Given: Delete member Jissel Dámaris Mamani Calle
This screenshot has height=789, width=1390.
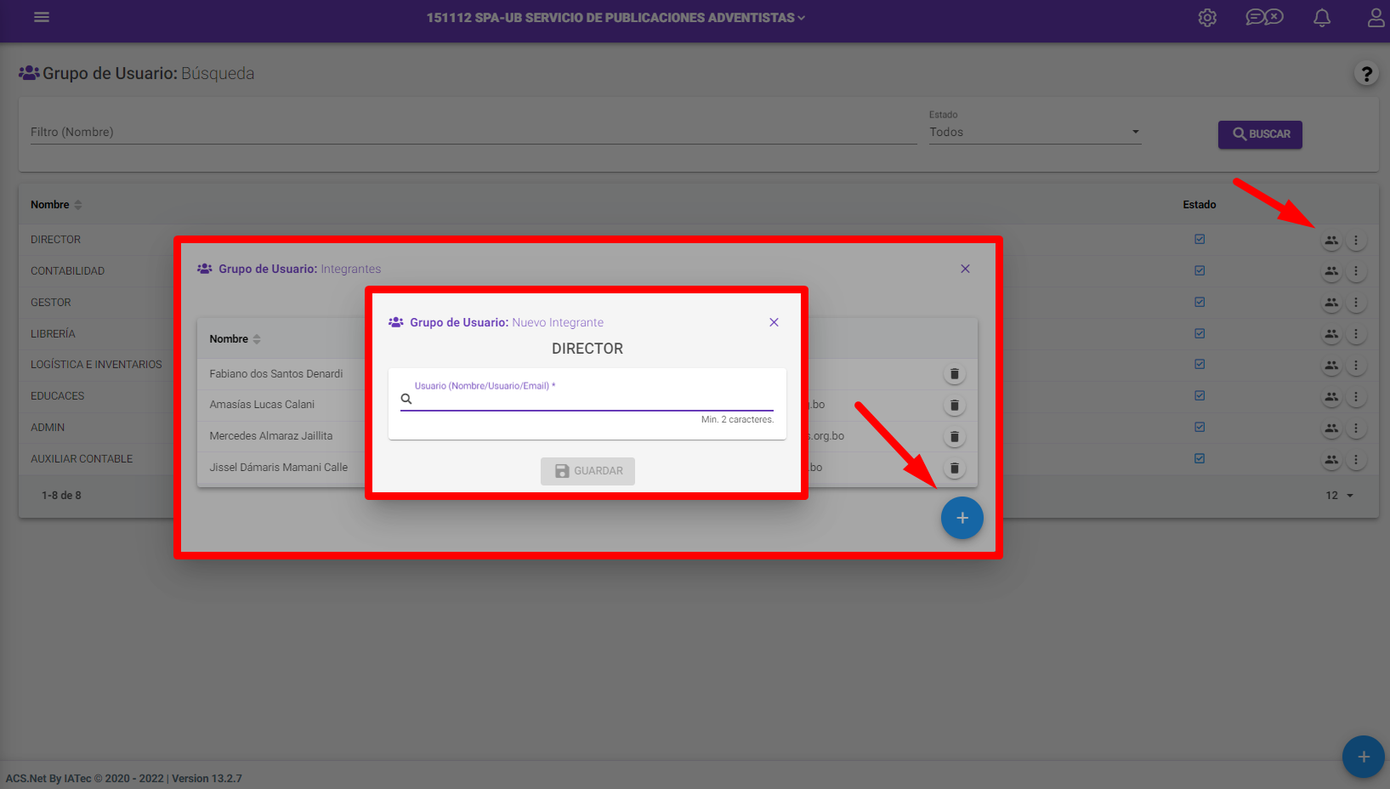Looking at the screenshot, I should point(955,468).
